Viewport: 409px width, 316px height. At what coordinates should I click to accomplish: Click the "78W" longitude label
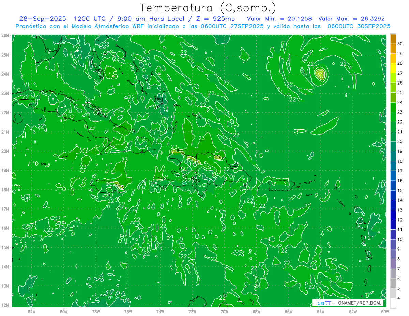point(96,311)
